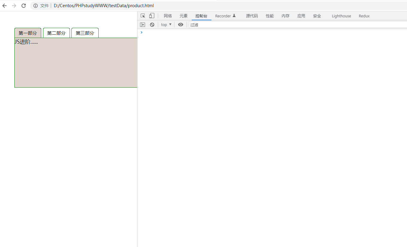Toggle device toolbar icon in DevTools

152,16
